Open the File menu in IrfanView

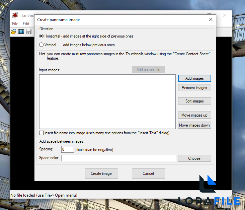point(15,24)
